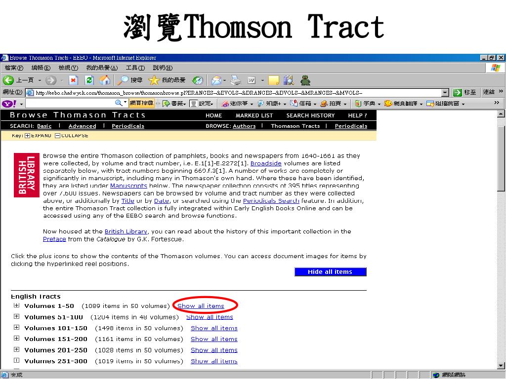Image resolution: width=506 pixels, height=379 pixels.
Task: Open the 我的最愛 Favorites menu
Action: pyautogui.click(x=102, y=68)
